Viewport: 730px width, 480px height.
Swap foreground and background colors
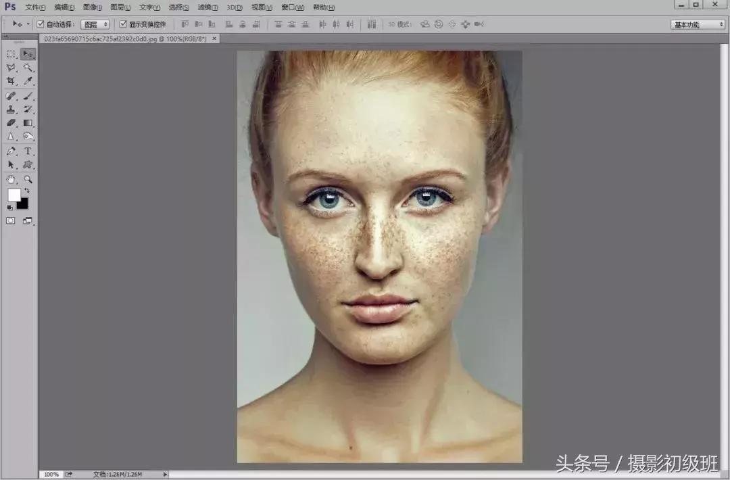[x=26, y=191]
